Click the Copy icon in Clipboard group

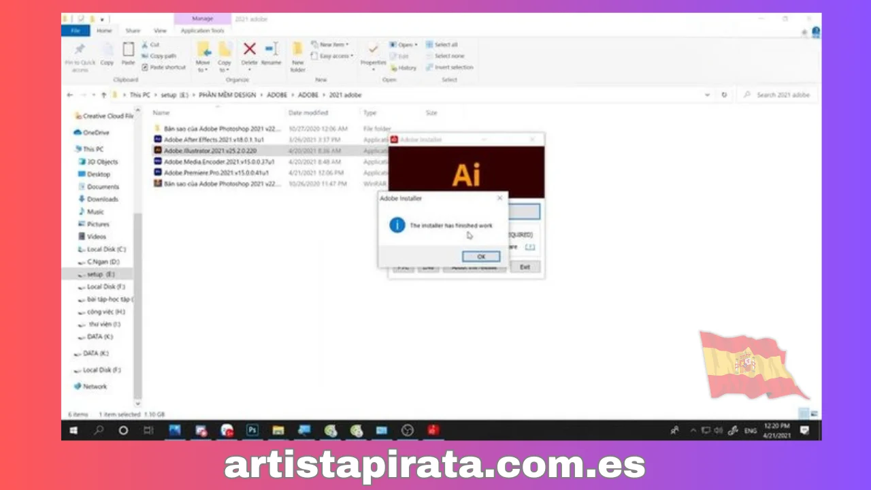click(x=108, y=49)
